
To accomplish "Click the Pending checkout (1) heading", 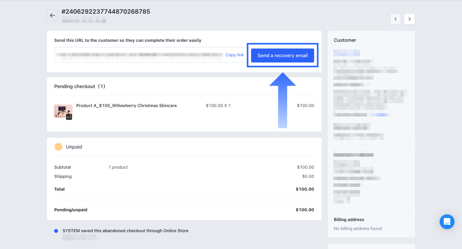I will pos(79,86).
